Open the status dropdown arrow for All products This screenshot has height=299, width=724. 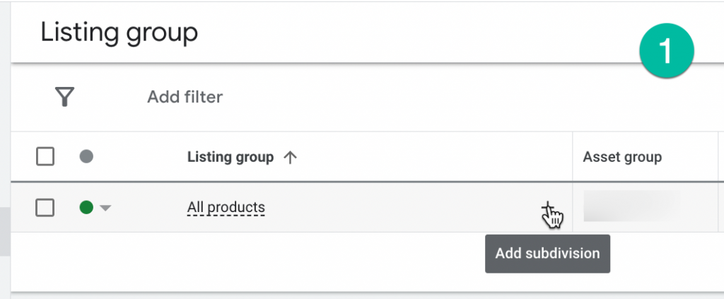(x=105, y=208)
